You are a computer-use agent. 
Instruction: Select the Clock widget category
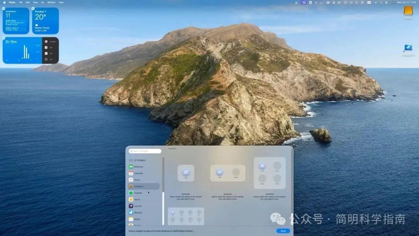click(140, 180)
